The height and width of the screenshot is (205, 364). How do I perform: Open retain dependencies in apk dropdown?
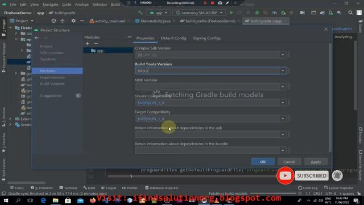click(x=283, y=134)
